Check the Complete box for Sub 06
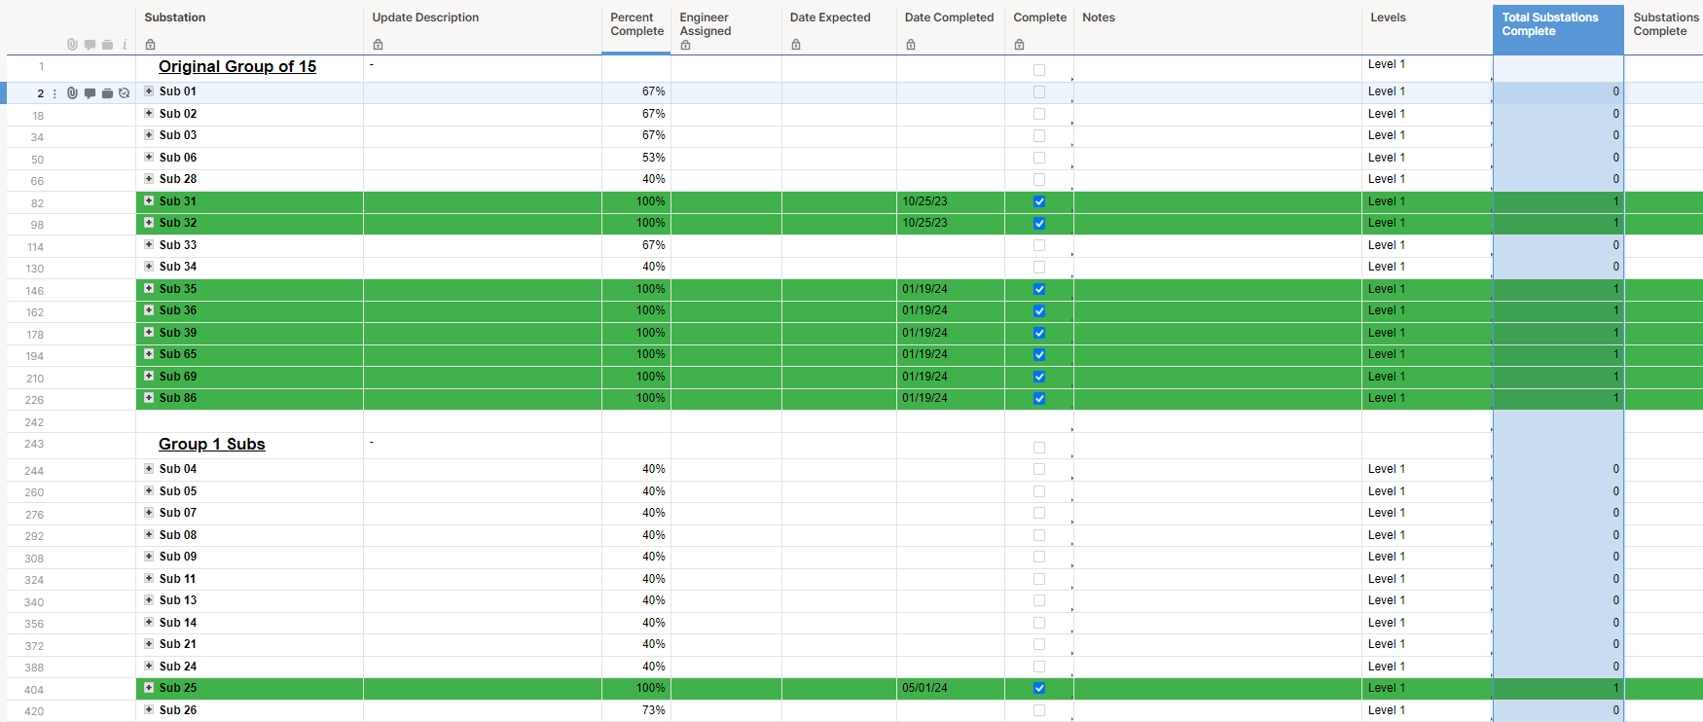Viewport: 1703px width, 722px height. pos(1039,158)
